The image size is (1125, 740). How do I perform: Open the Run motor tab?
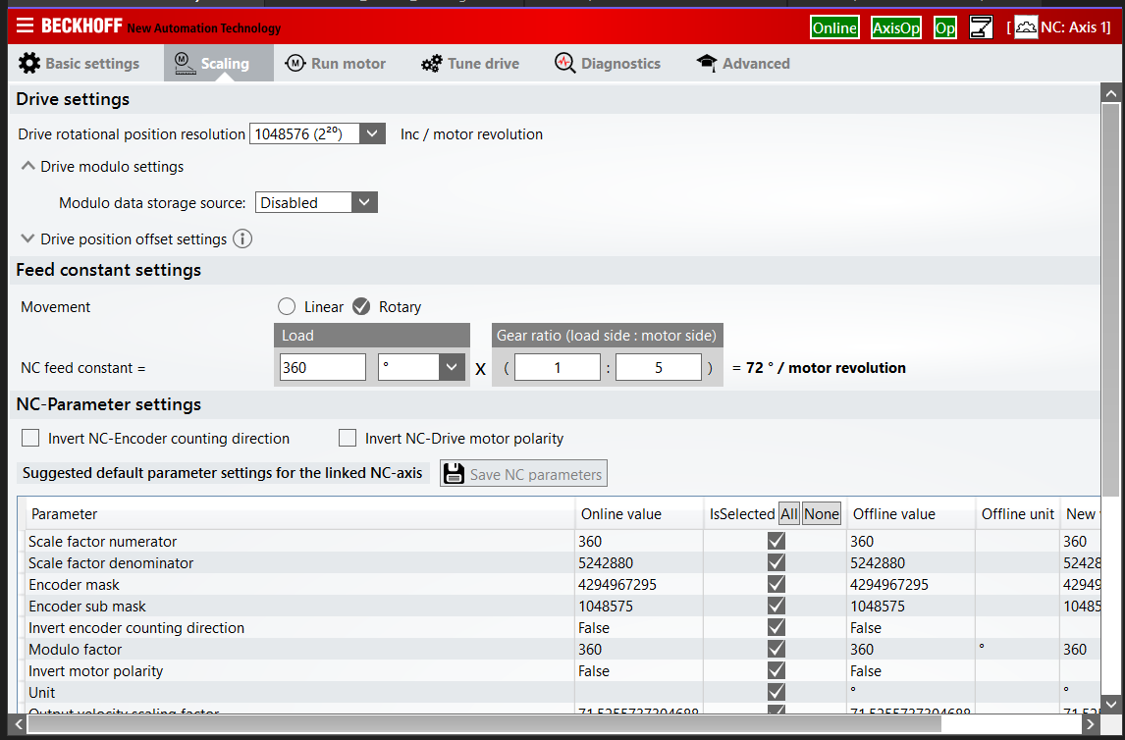335,63
